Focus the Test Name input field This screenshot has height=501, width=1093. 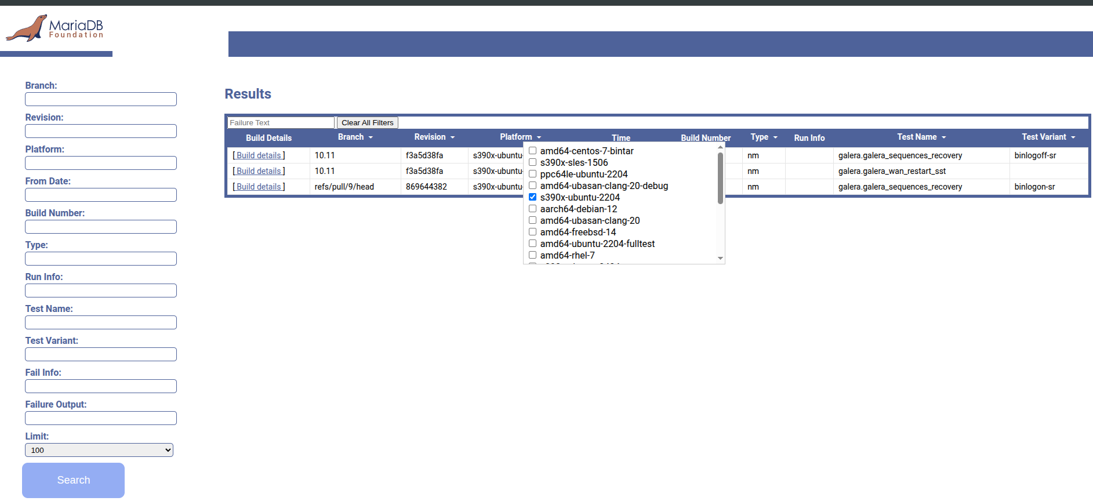pos(101,322)
